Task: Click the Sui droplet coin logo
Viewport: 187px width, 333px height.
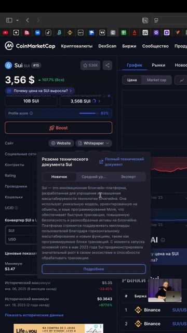Action: click(8, 65)
